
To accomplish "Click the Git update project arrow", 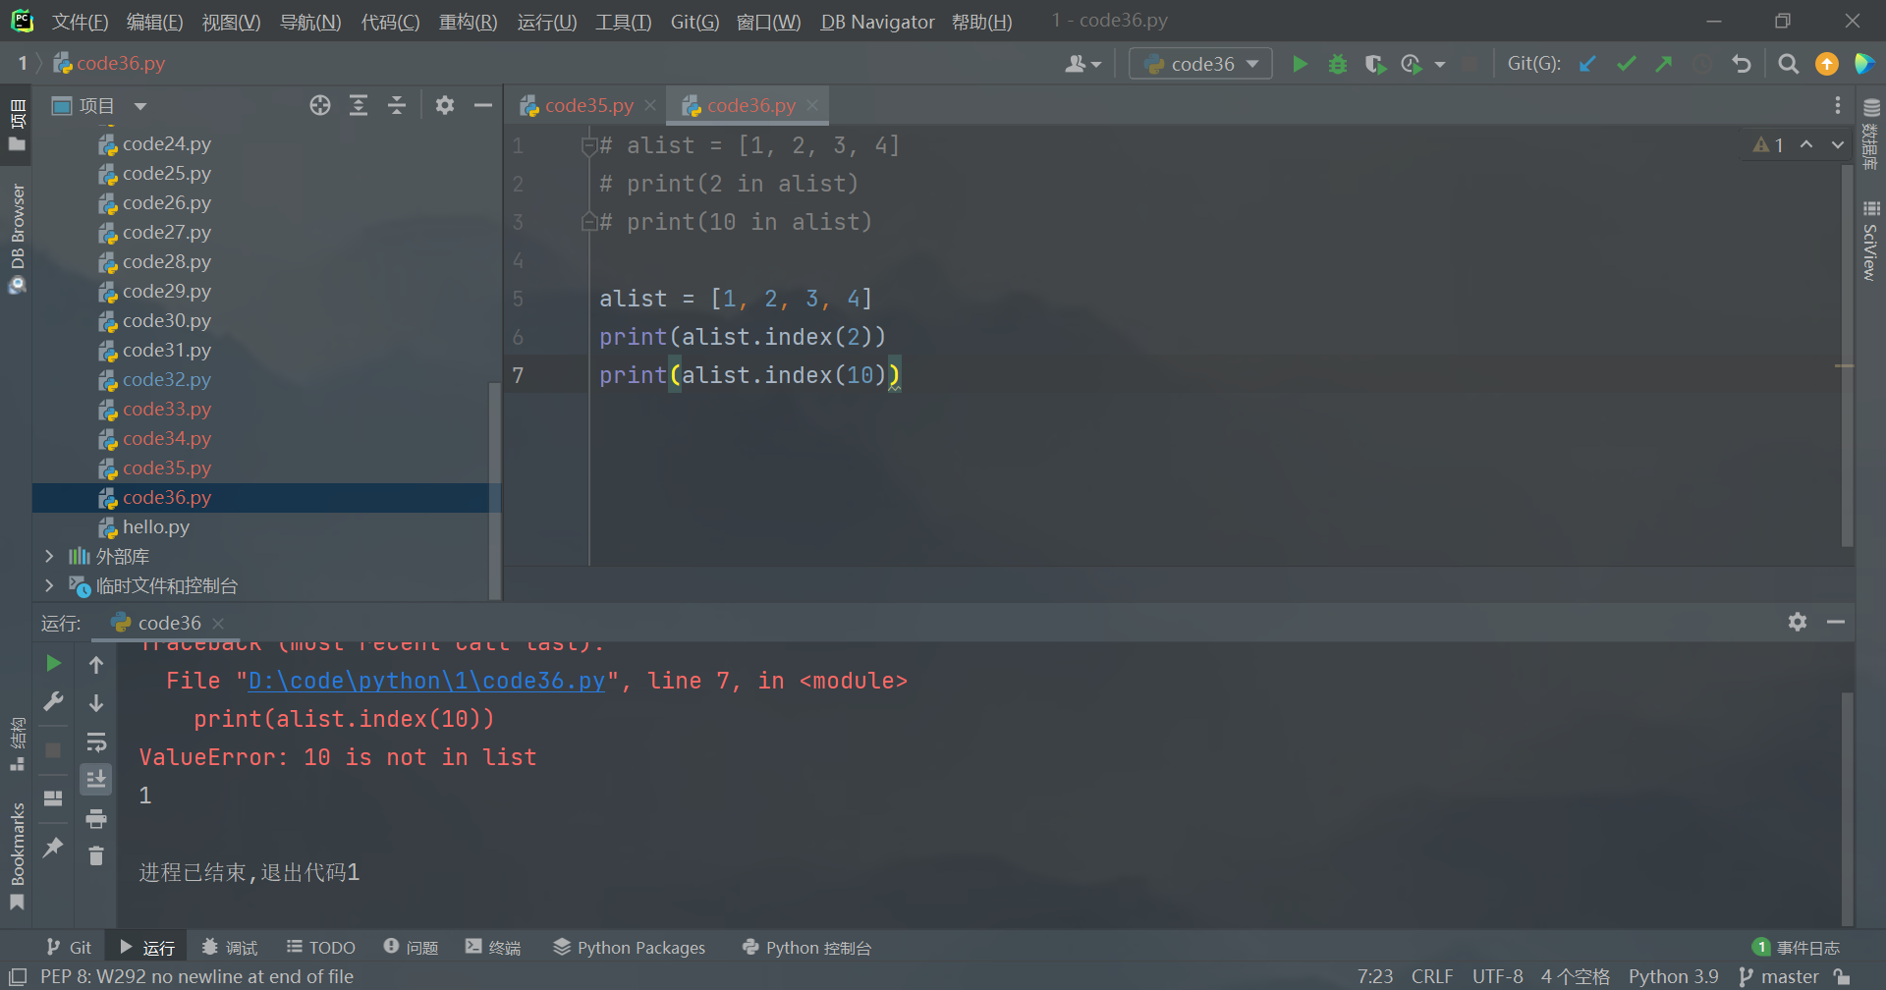I will 1587,64.
